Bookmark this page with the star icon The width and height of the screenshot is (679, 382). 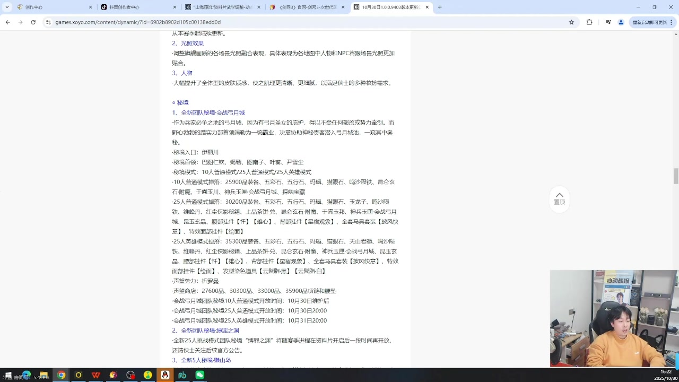[x=571, y=22]
